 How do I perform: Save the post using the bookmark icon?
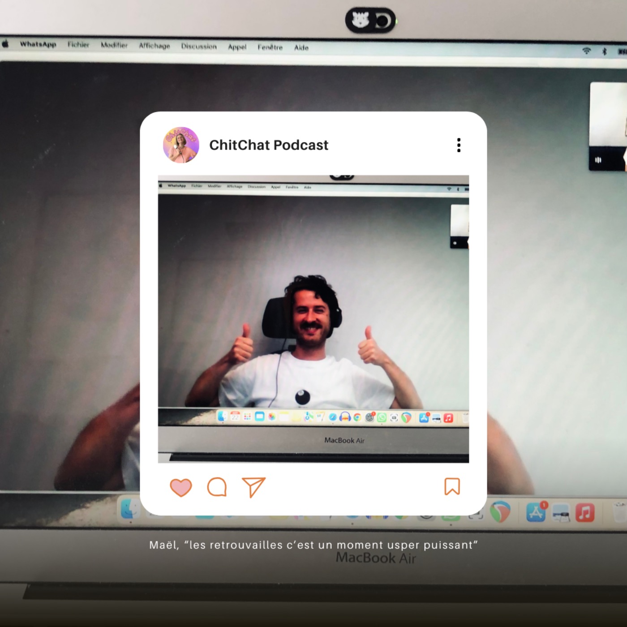click(452, 486)
